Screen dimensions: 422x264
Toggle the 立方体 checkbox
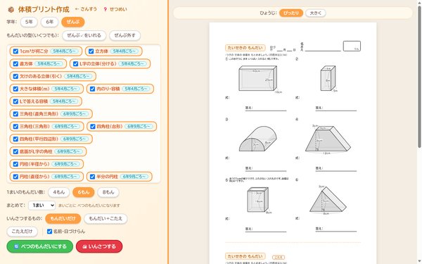point(91,51)
